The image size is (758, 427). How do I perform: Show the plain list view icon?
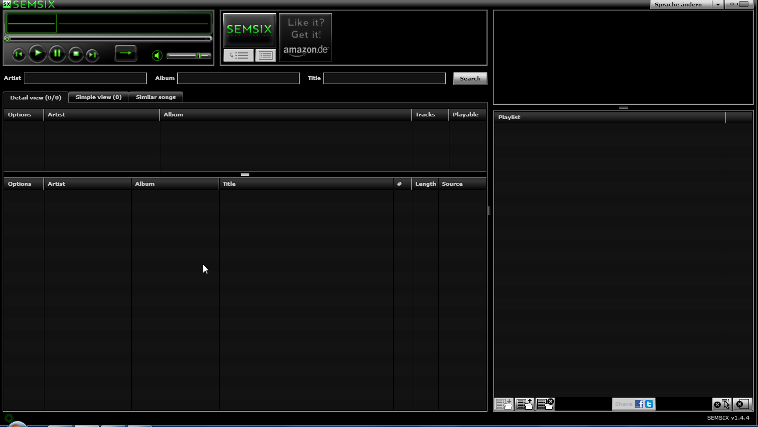pos(266,55)
